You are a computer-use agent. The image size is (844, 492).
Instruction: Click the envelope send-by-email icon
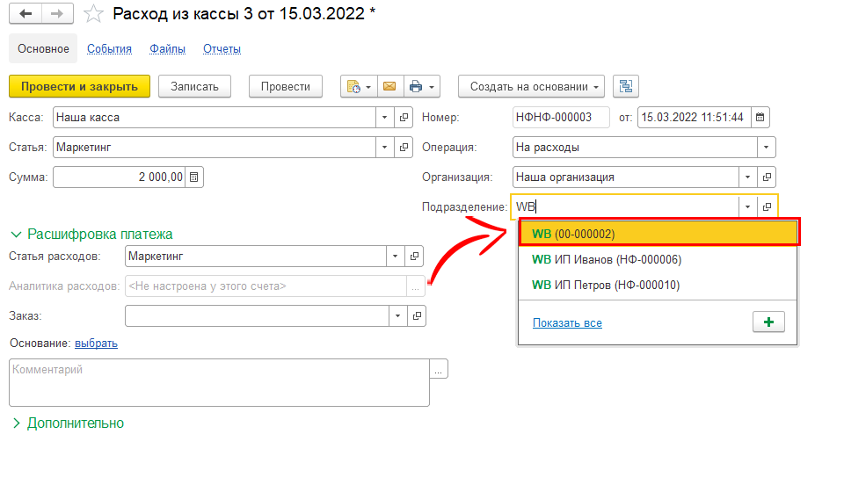click(388, 86)
